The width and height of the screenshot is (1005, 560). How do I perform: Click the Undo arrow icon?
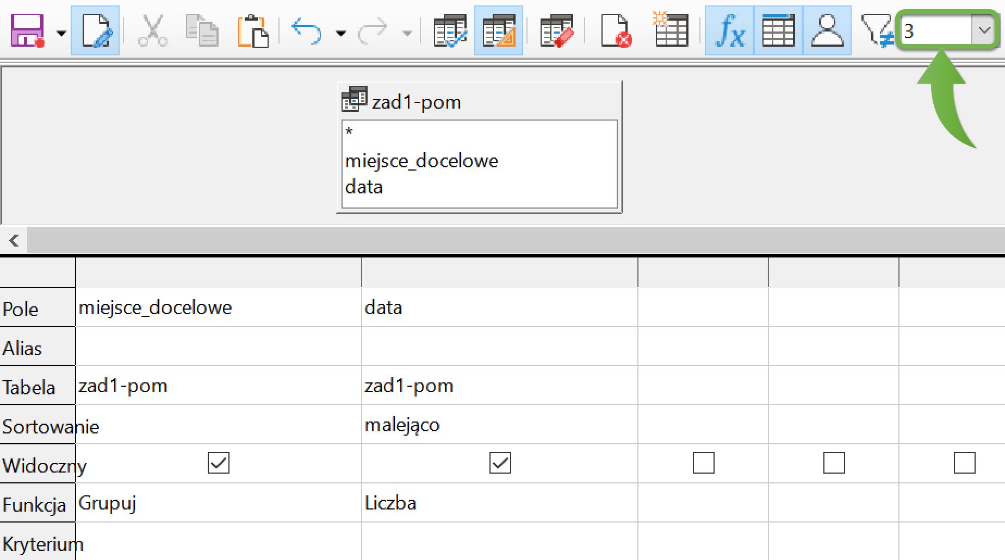point(306,31)
